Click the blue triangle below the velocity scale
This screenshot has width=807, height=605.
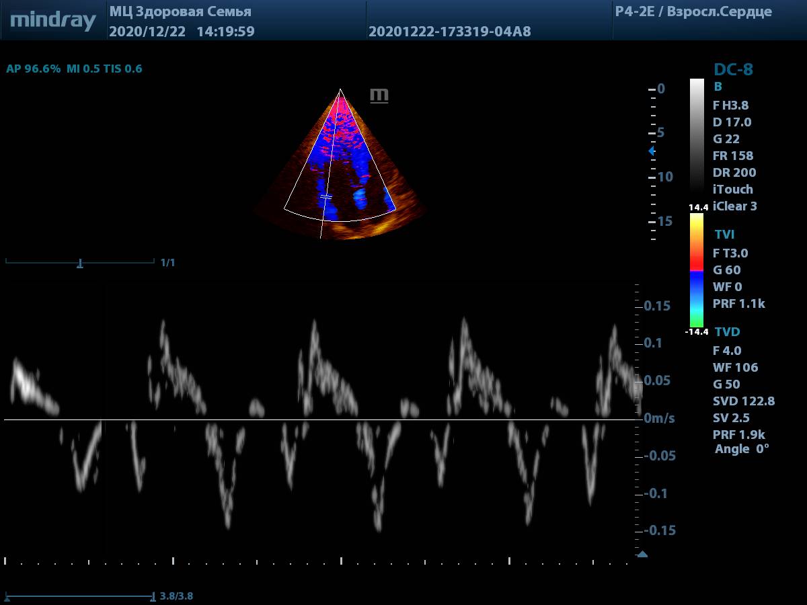642,554
